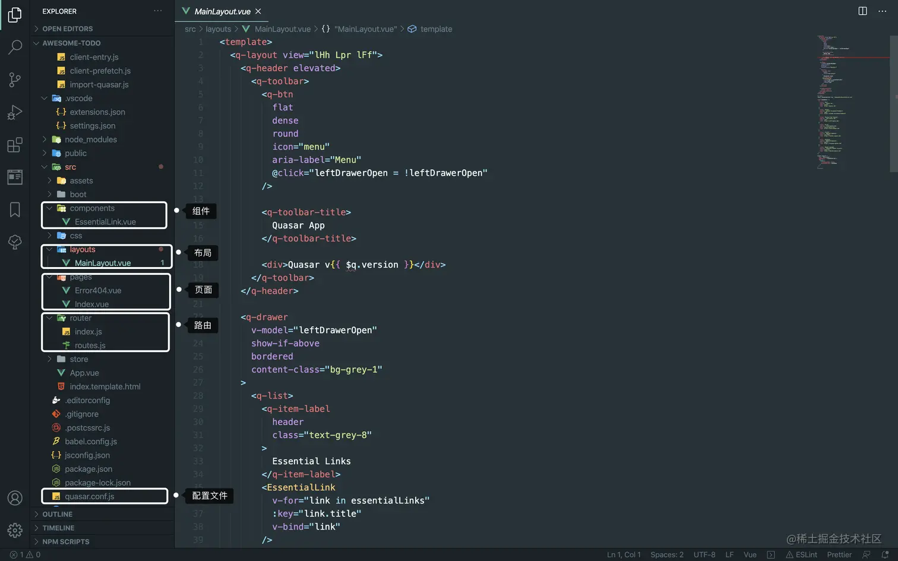Open settings.json file
The width and height of the screenshot is (898, 561).
[102, 126]
